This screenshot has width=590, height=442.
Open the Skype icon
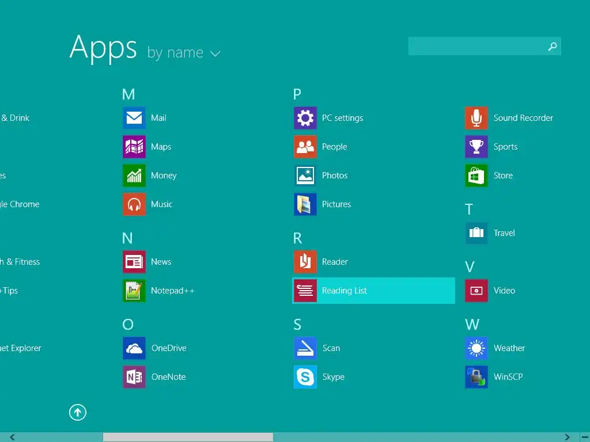click(305, 376)
